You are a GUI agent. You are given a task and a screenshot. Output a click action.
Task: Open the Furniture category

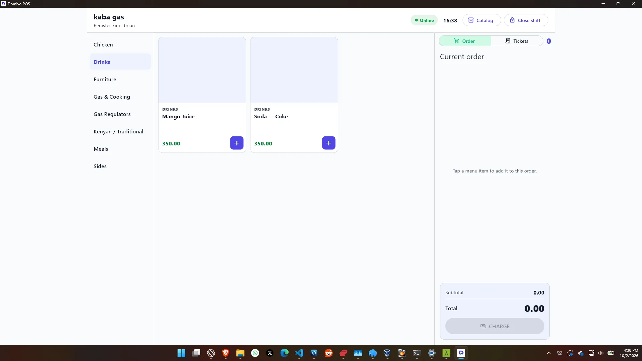120,79
